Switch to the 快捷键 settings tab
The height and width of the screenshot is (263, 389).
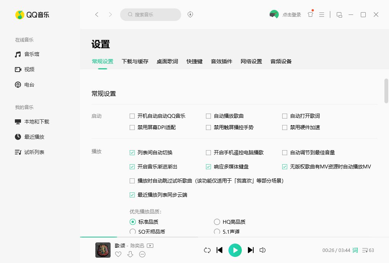[x=194, y=61]
